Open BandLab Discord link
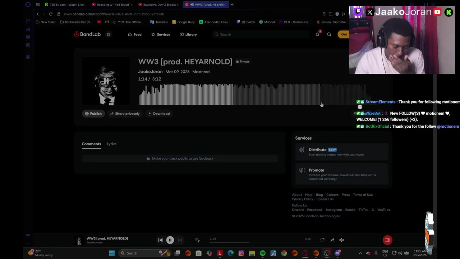 tap(298, 210)
